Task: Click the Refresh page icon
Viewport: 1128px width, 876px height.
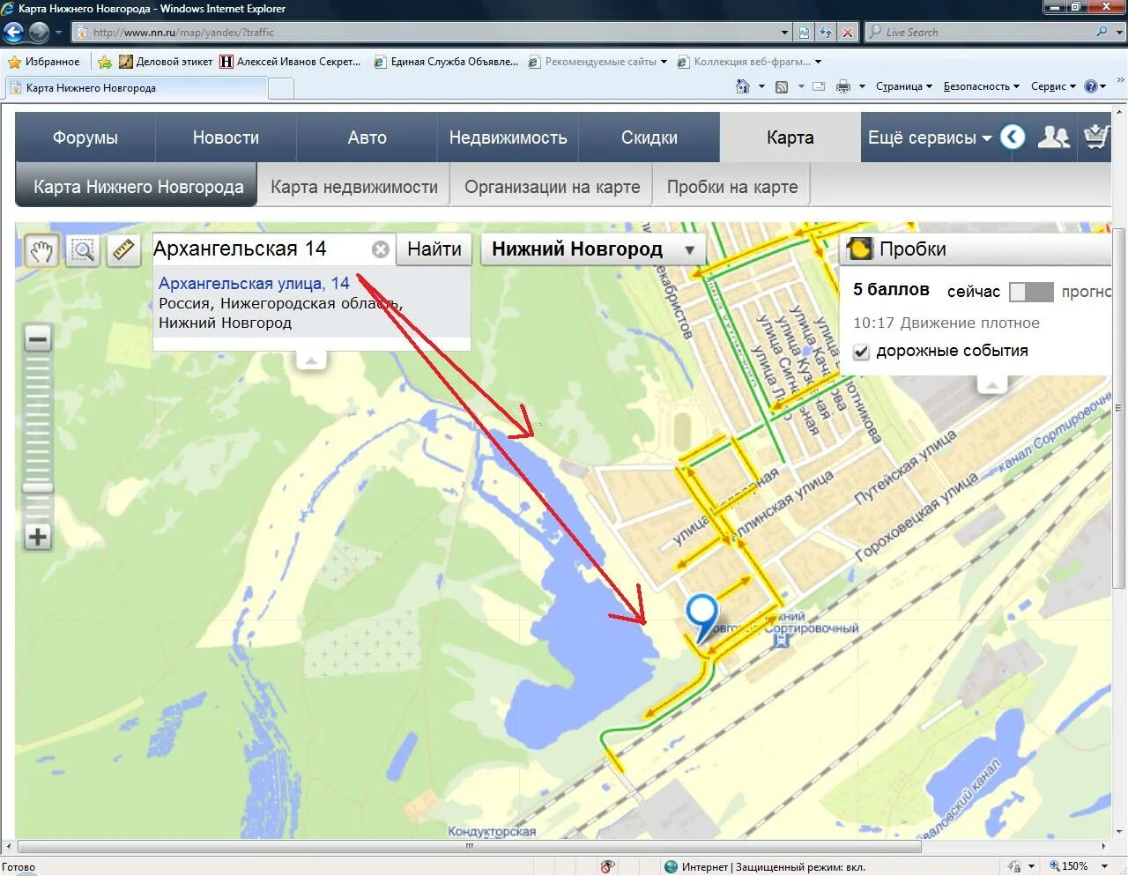Action: click(826, 33)
